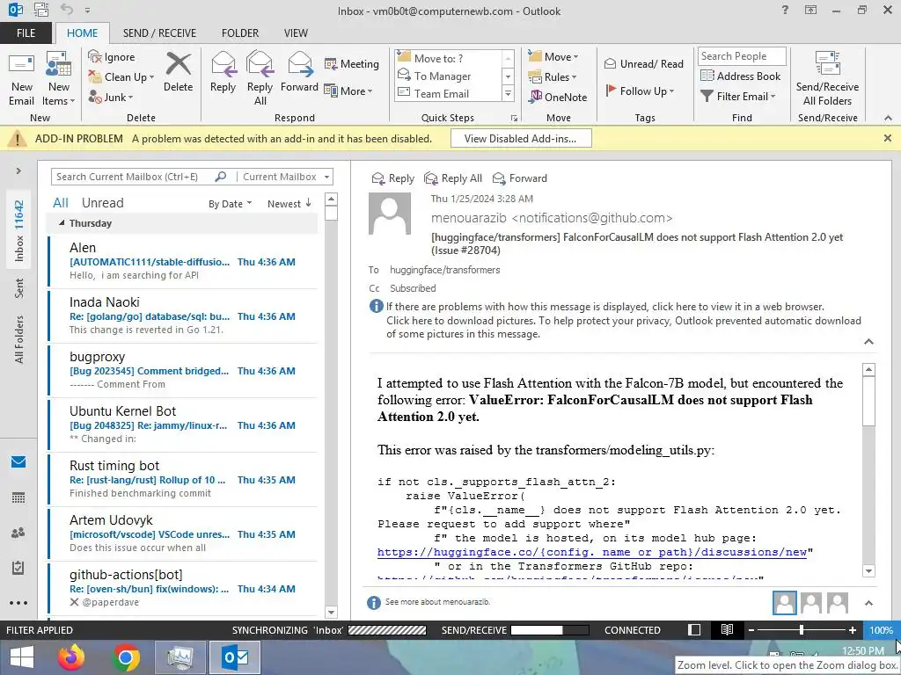Expand the Quick Steps gallery
Screen dimensions: 901x675
[x=508, y=93]
